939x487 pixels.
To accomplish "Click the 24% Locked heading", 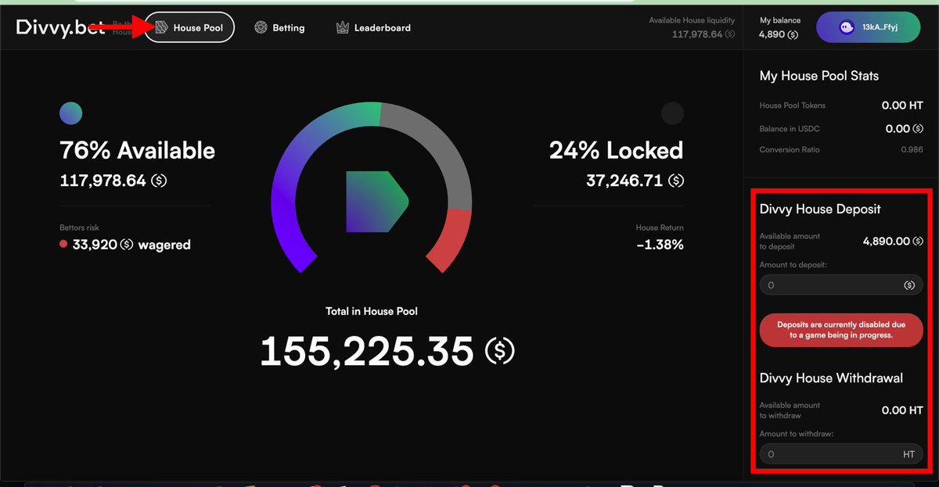I will [616, 150].
